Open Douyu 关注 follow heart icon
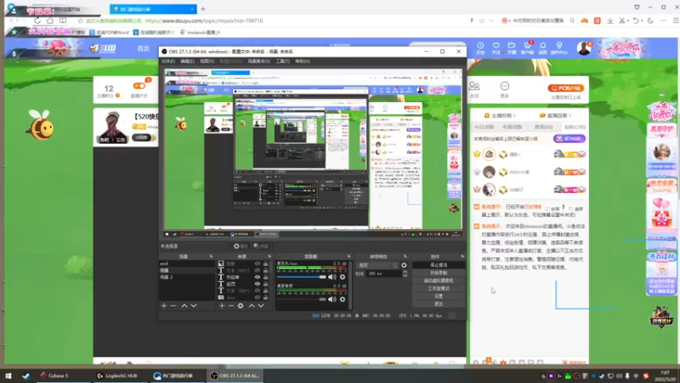This screenshot has width=680, height=383. click(496, 48)
